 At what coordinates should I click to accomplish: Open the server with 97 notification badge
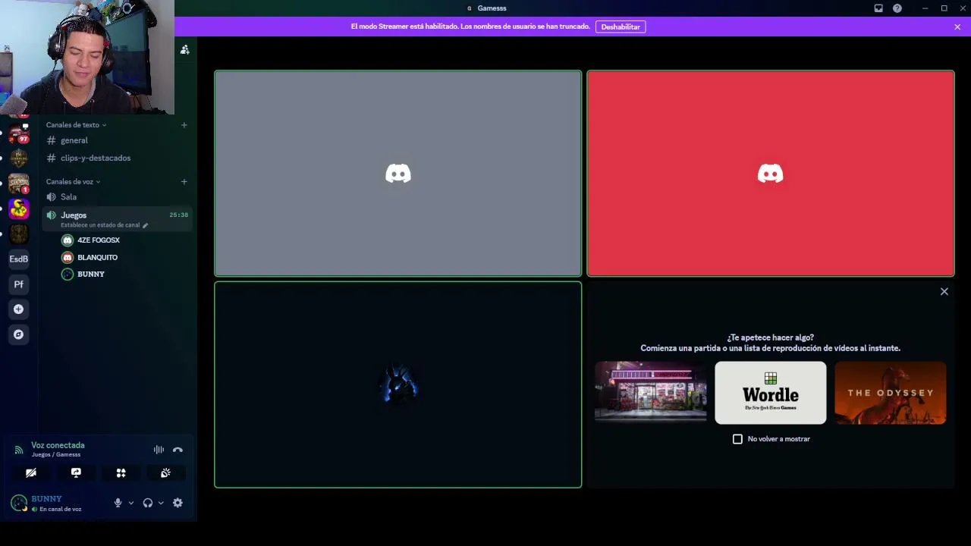[x=19, y=134]
